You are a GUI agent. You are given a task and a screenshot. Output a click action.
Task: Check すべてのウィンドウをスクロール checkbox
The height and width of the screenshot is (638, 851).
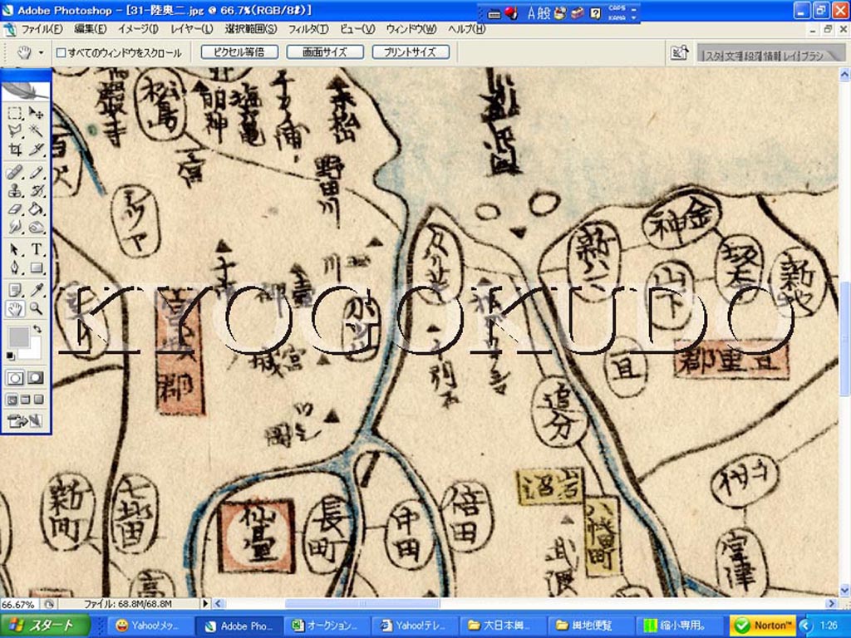61,52
